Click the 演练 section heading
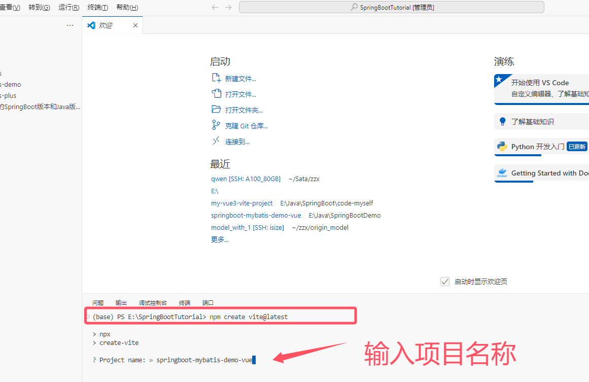 tap(504, 61)
